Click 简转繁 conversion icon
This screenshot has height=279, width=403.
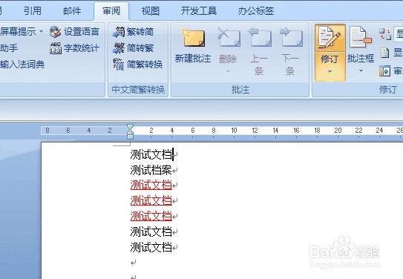tap(119, 48)
